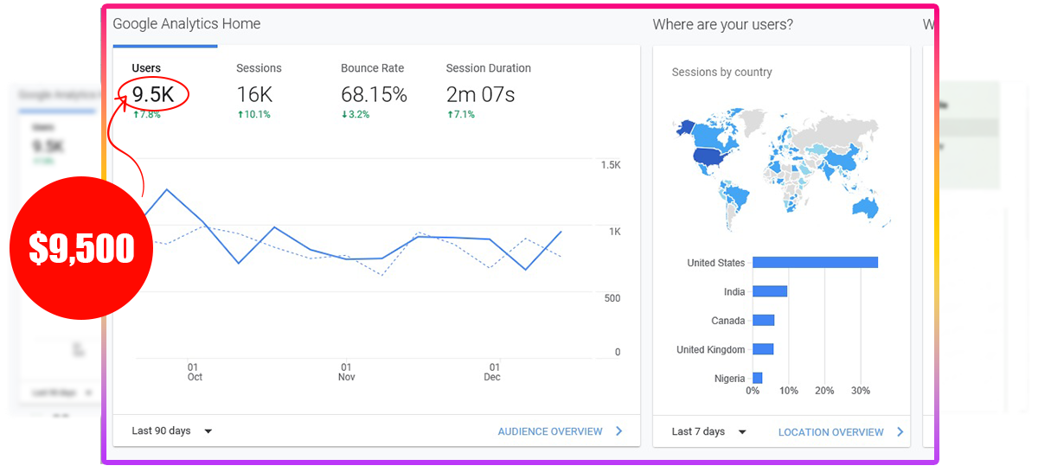Select the United States bar in chart
Screen dimensions: 1038x472
[x=815, y=263]
